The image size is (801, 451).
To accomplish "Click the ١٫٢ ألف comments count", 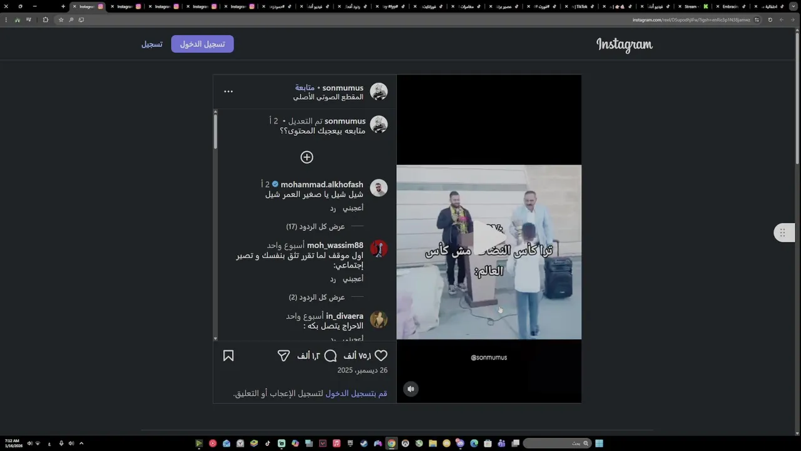I will point(309,356).
